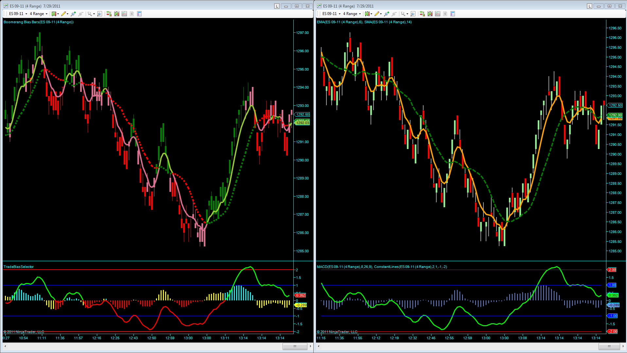Open cursor type dropdown arrow in left chart
627x353 pixels.
point(94,14)
